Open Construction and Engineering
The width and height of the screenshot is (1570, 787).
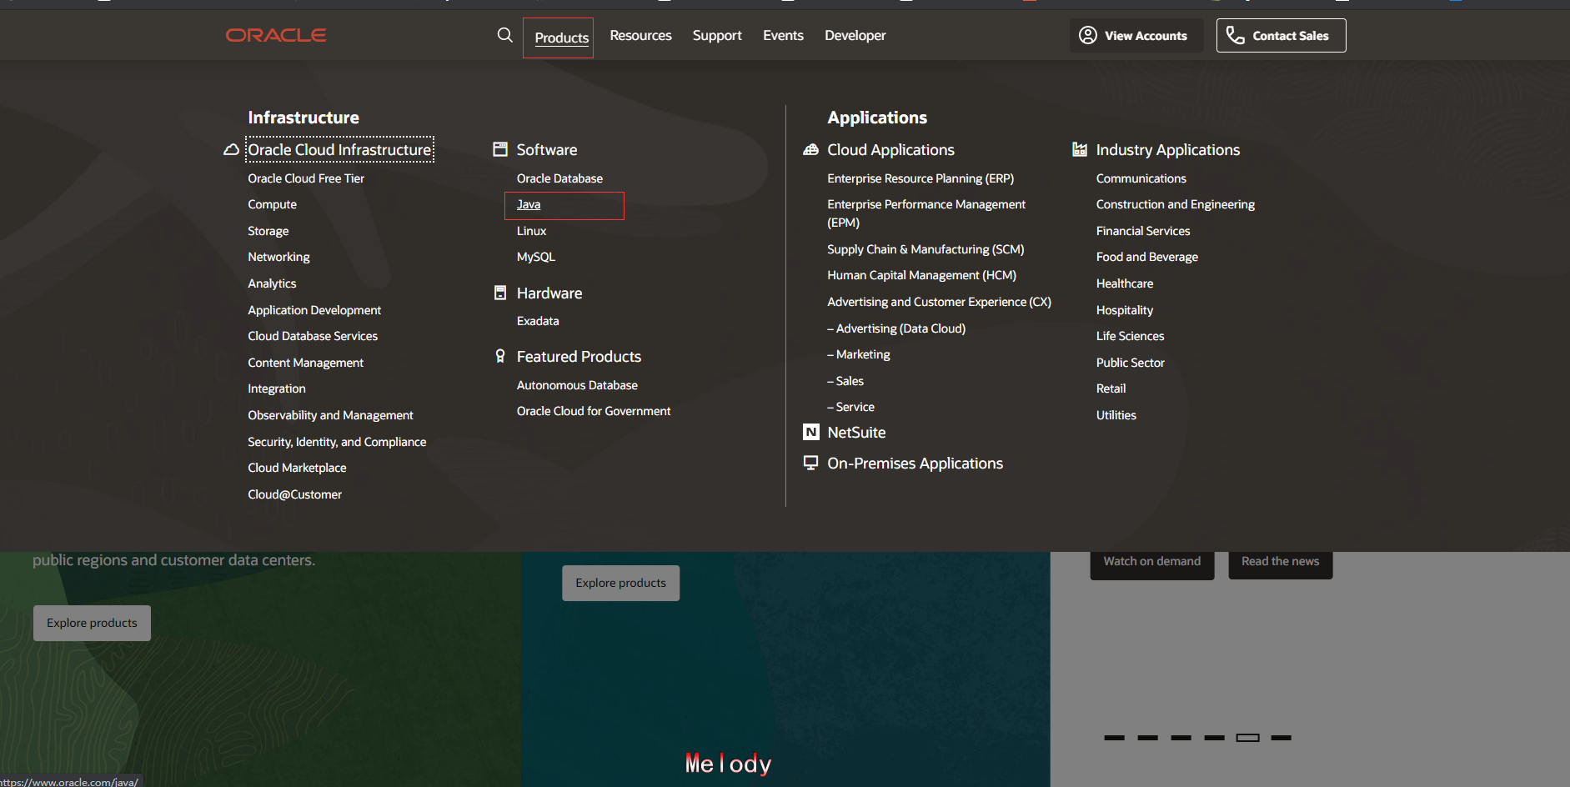1175,204
